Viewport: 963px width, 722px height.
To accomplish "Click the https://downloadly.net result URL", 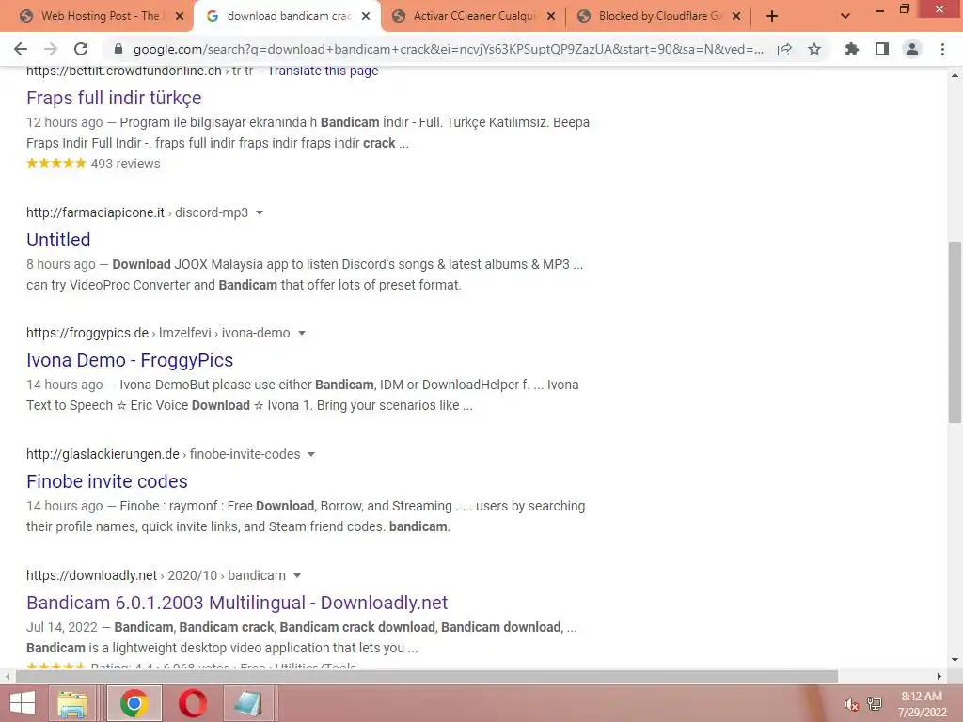I will [91, 575].
